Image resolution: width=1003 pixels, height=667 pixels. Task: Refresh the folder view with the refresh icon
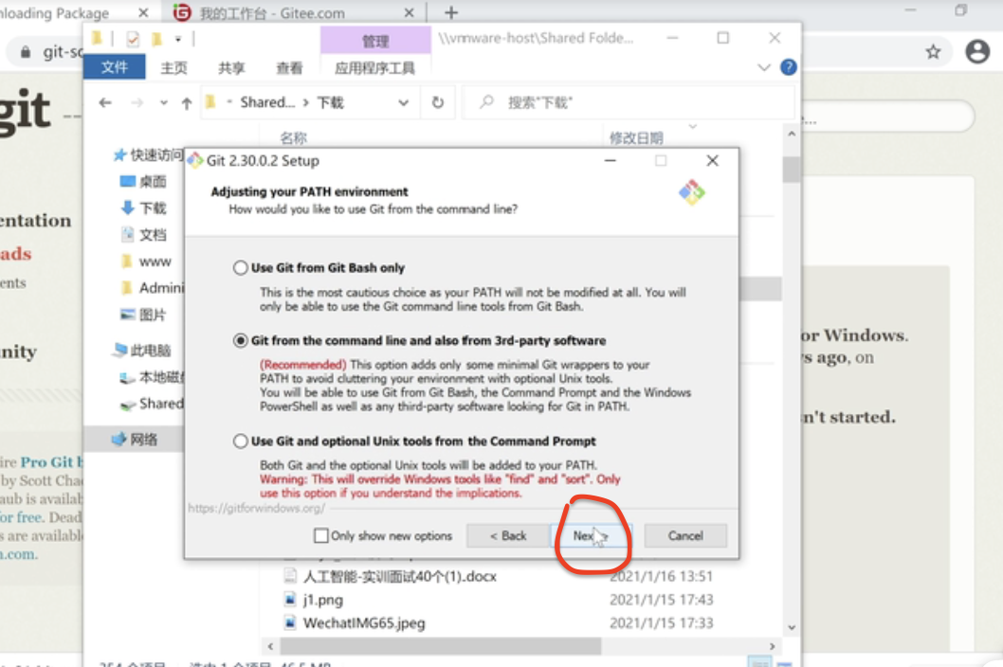[438, 102]
